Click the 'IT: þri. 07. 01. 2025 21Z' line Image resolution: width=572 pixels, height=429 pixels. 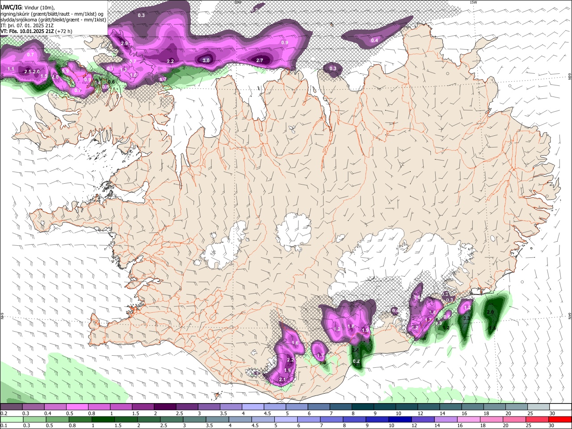(27, 25)
